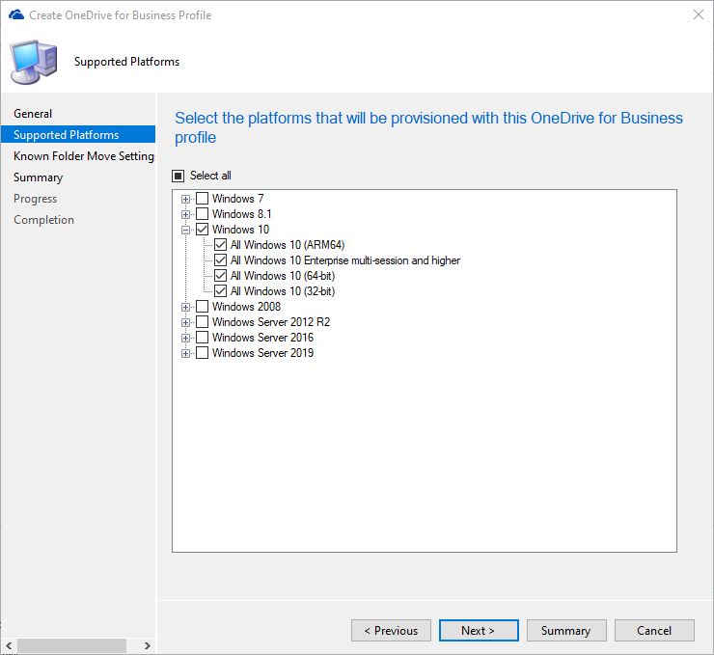
Task: Close the Create OneDrive profile dialog
Action: coord(699,14)
